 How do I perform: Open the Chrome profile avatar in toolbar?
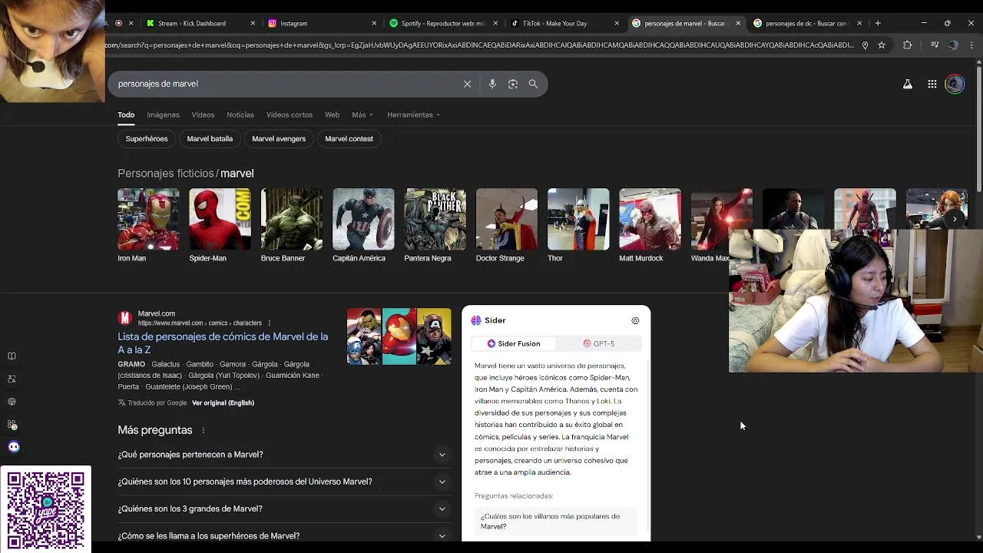953,45
